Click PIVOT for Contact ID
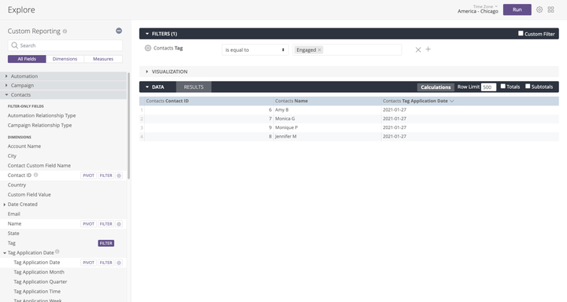Viewport: 567px width, 302px height. 88,175
